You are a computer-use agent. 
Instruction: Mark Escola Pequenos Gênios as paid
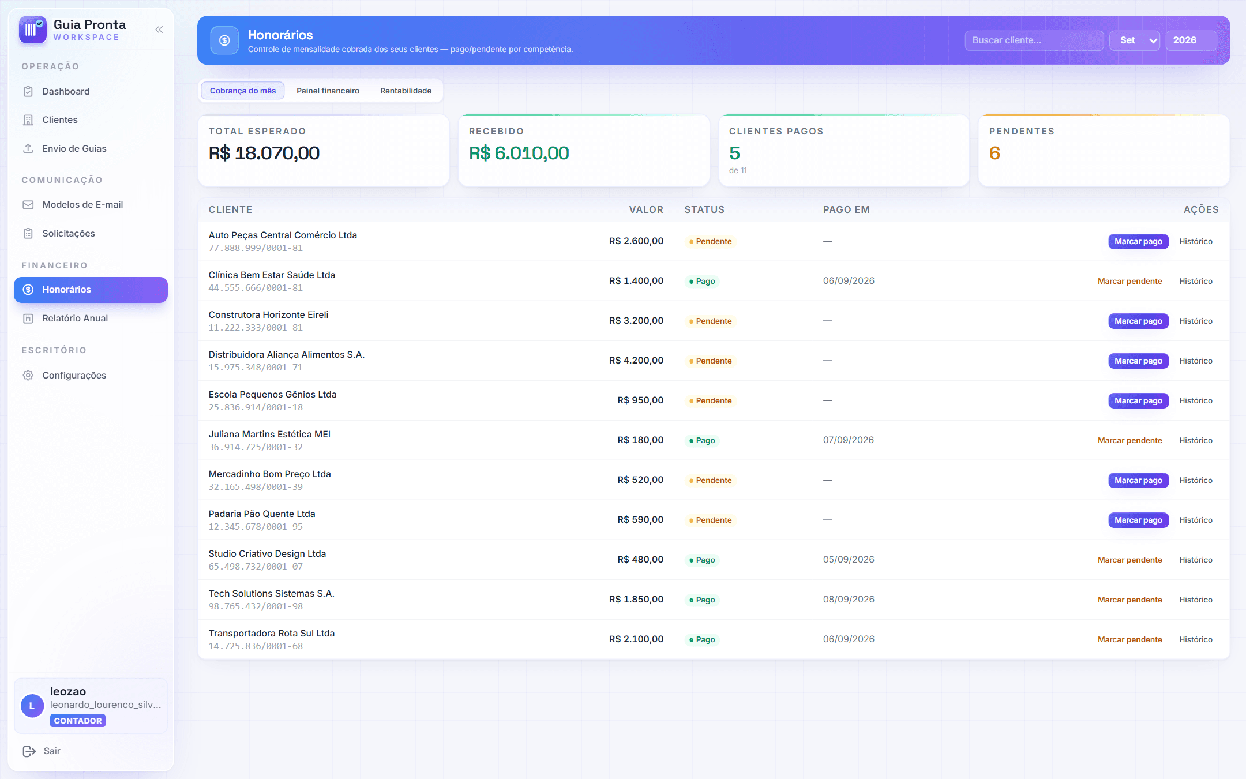click(1138, 400)
